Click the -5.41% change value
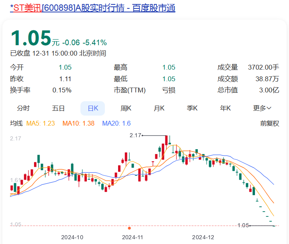The image size is (289, 244). click(x=94, y=43)
